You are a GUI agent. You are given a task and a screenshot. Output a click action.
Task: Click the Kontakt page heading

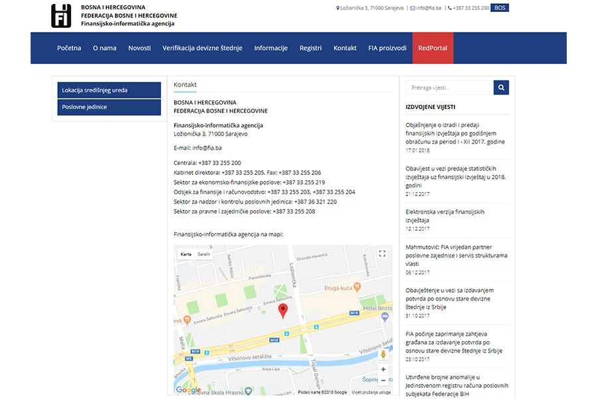185,84
